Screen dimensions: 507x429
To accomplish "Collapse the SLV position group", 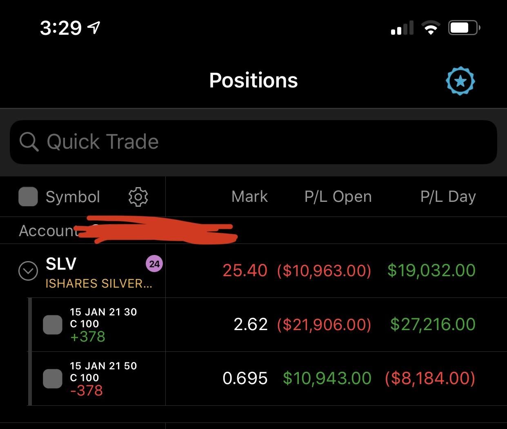I will click(28, 271).
